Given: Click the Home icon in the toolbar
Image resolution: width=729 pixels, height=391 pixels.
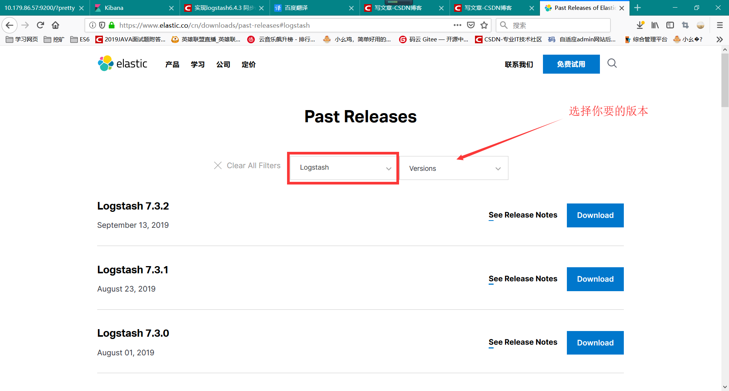Looking at the screenshot, I should point(55,25).
